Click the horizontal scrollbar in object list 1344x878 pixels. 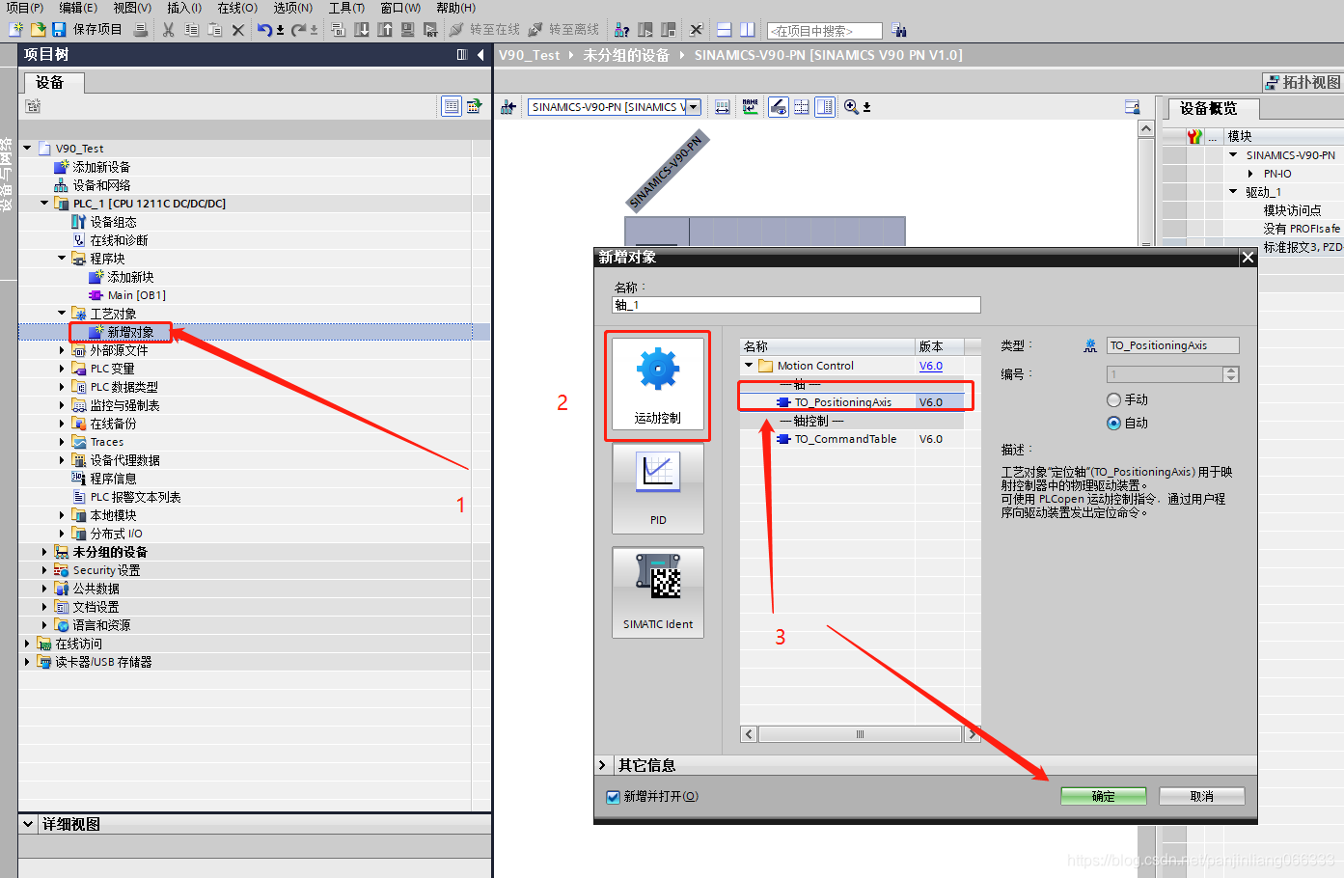tap(861, 734)
